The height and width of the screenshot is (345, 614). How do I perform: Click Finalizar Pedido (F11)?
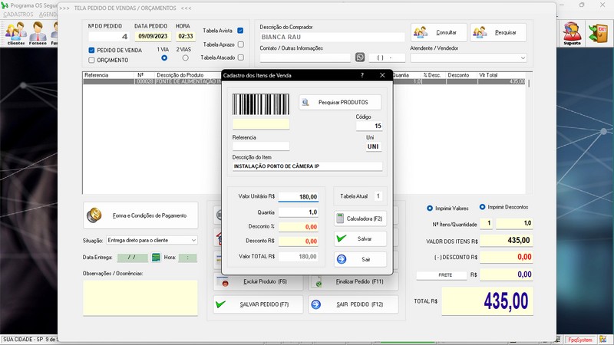tap(354, 281)
